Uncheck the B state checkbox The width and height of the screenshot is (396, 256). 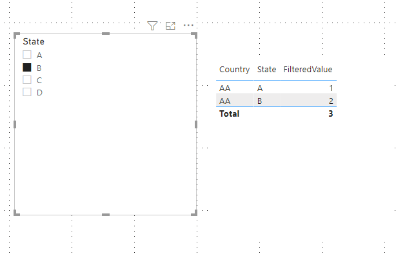(x=27, y=68)
